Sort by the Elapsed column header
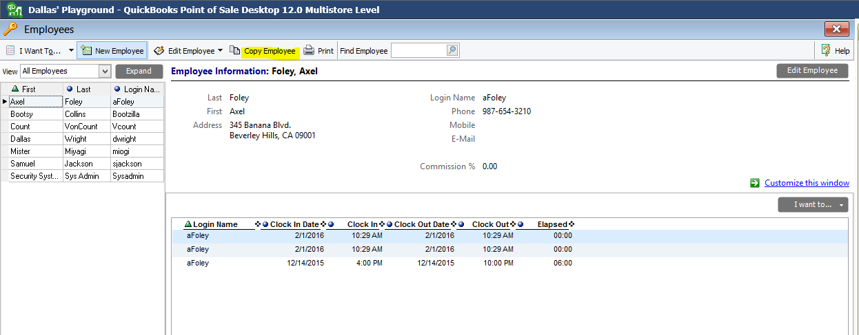 point(552,224)
